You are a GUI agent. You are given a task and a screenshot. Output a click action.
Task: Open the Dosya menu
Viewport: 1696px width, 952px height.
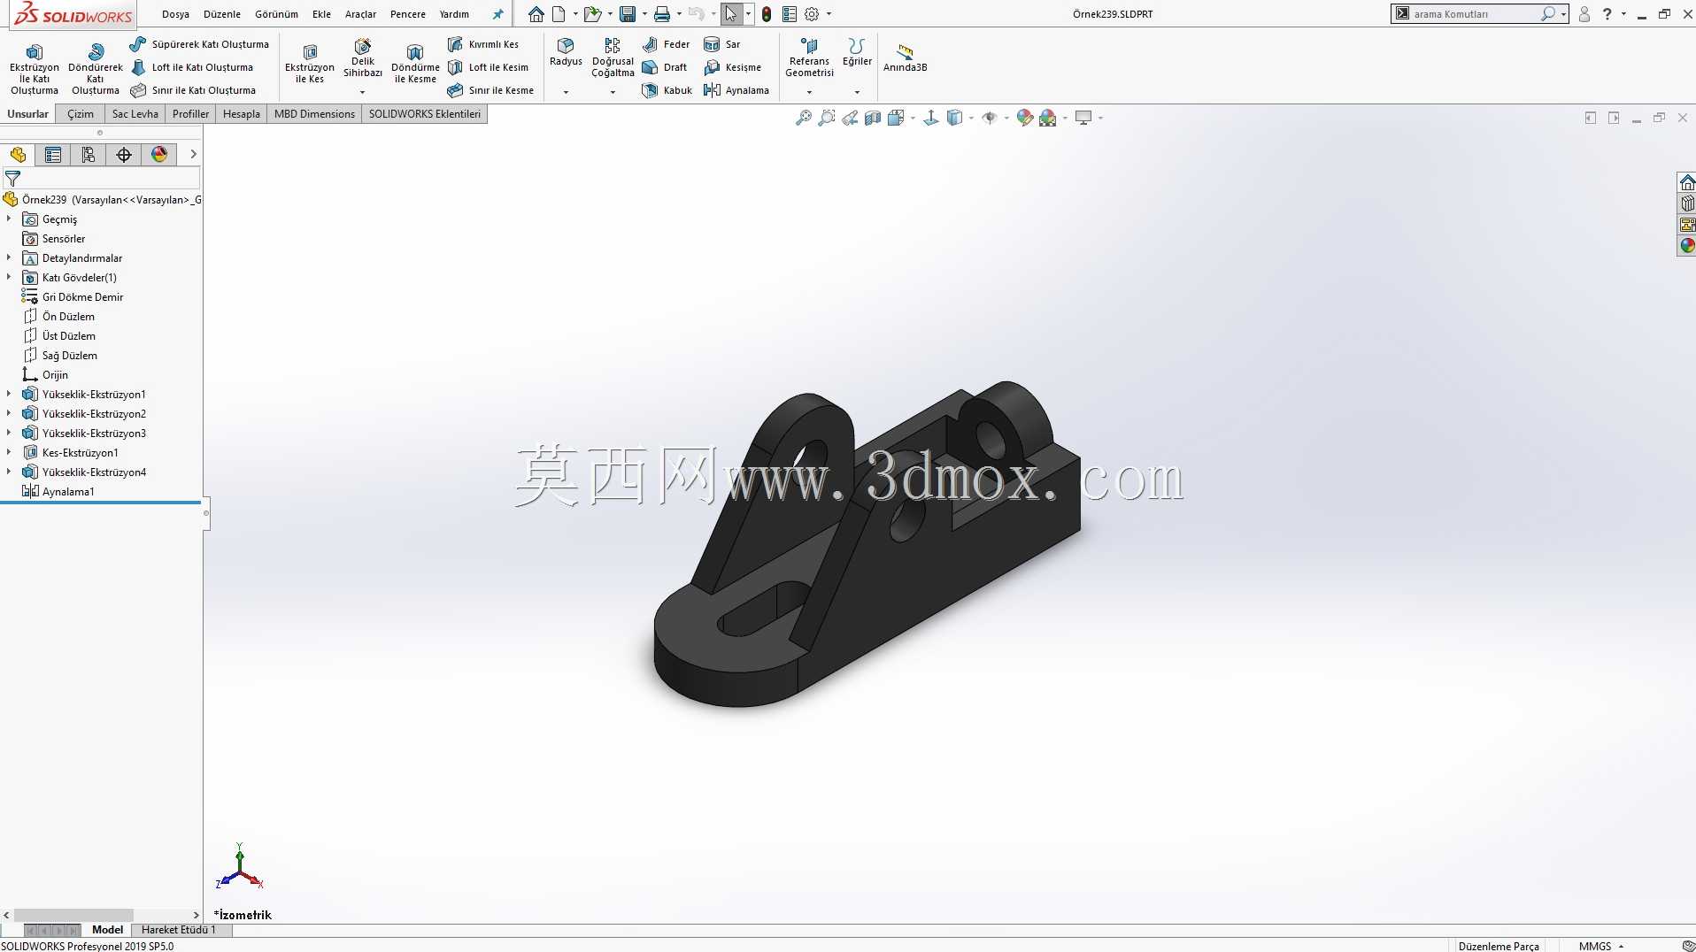[x=175, y=14]
